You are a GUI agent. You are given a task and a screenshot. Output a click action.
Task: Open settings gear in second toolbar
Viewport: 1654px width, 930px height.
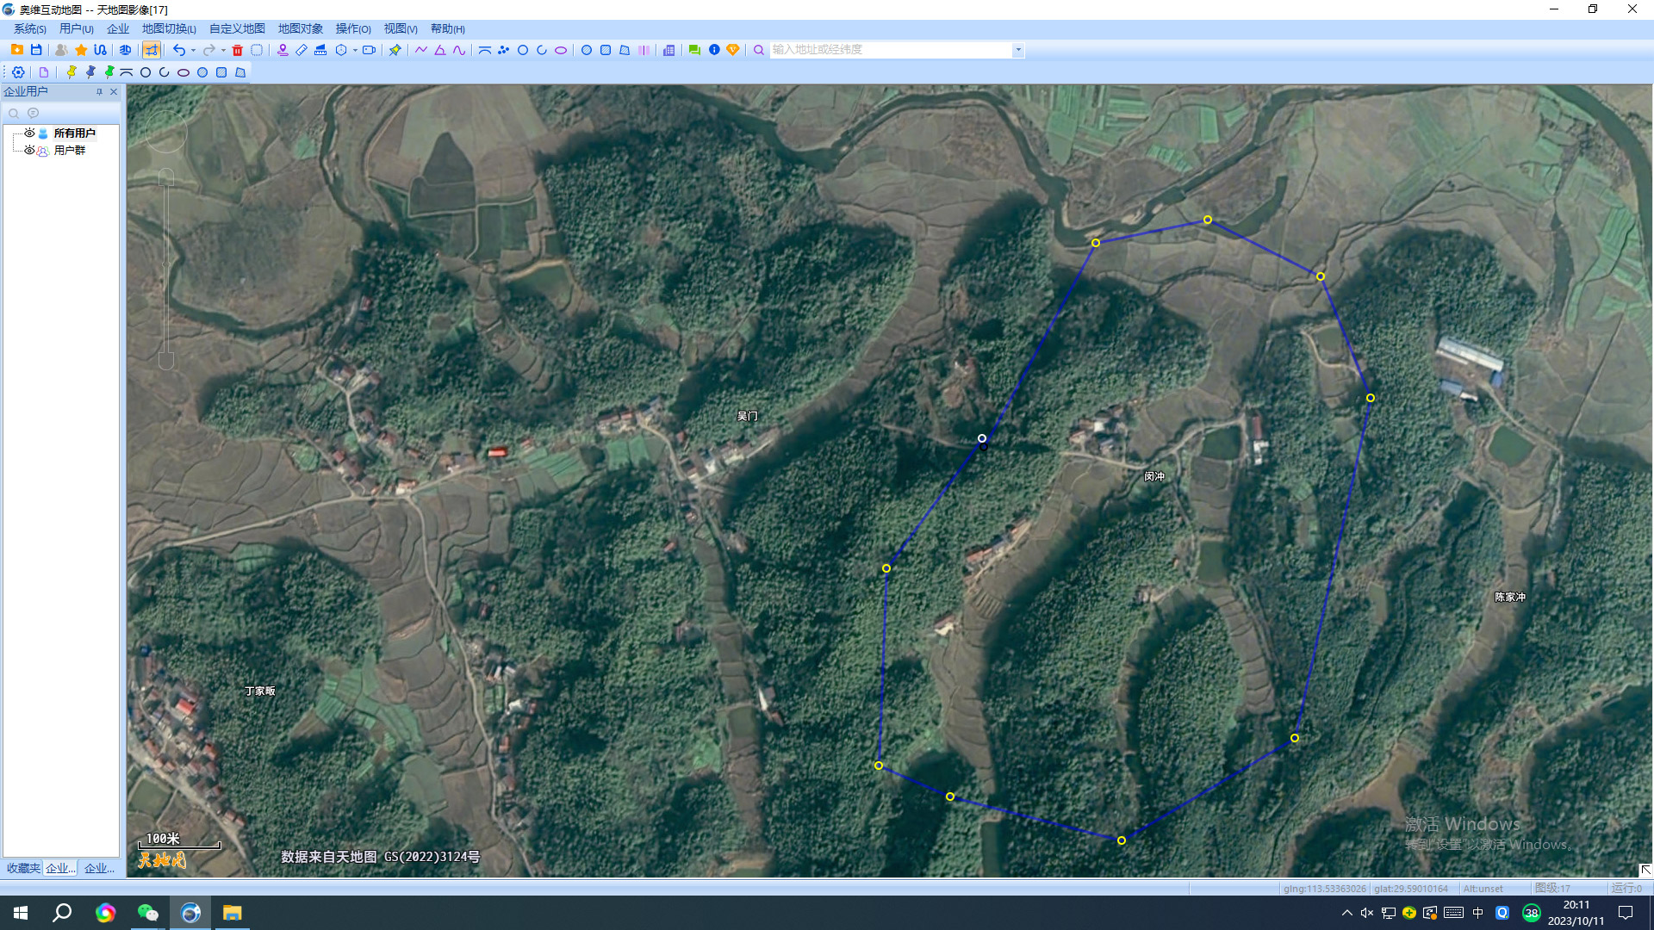18,72
